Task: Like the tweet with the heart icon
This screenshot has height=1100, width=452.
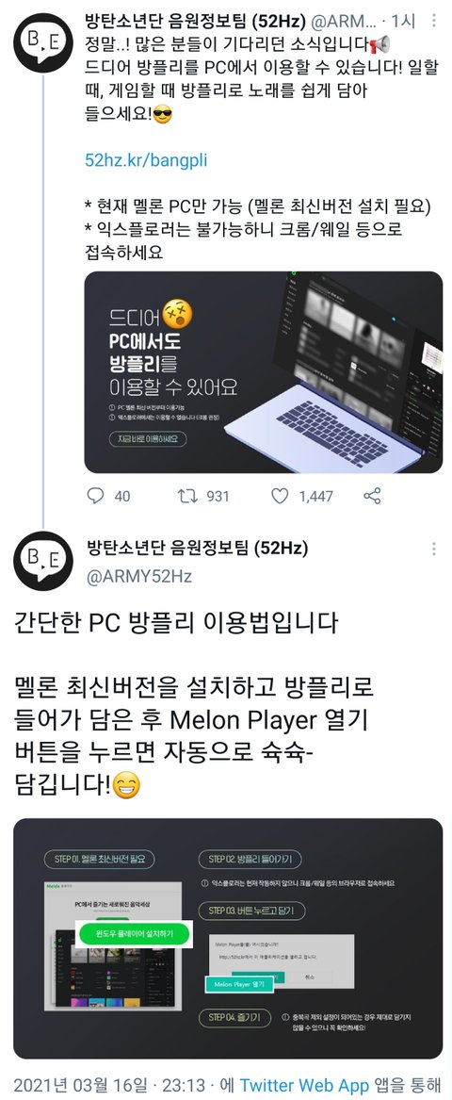Action: pyautogui.click(x=280, y=495)
